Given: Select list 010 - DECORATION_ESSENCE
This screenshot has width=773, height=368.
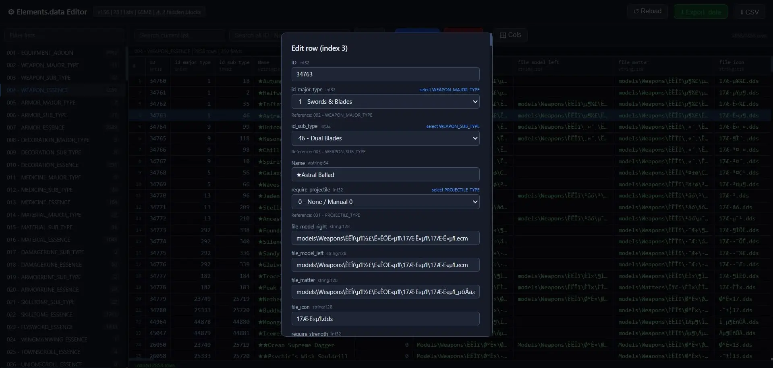Looking at the screenshot, I should (62, 165).
